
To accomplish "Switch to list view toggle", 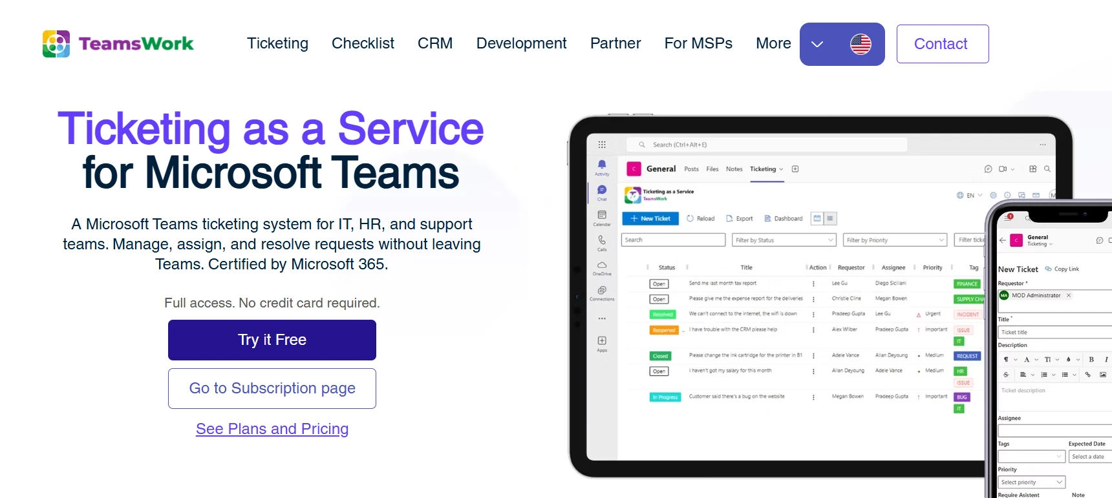I will [831, 218].
